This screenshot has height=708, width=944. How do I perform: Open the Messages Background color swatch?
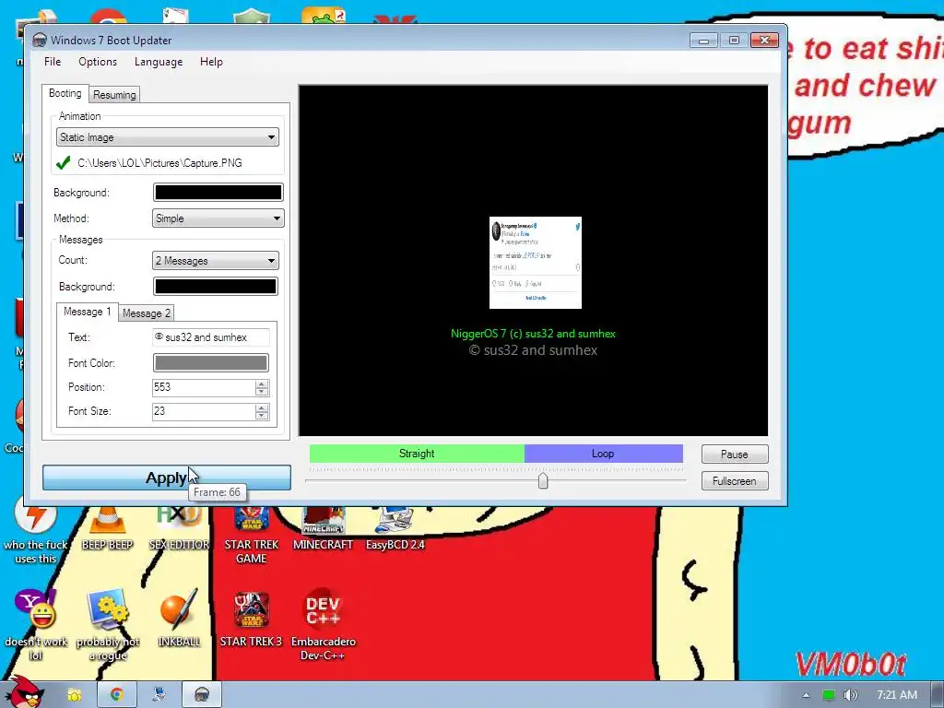216,287
